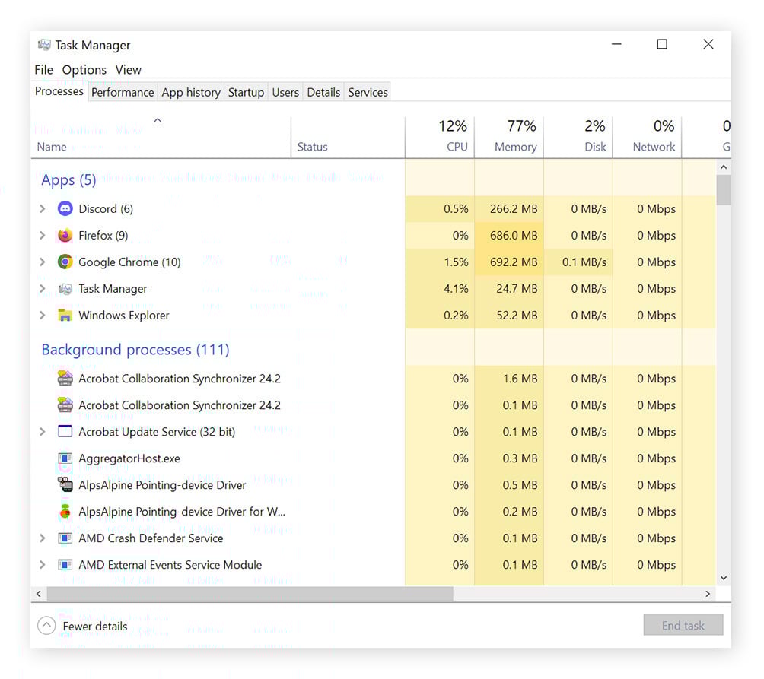
Task: Click the Task Manager process icon
Action: (64, 288)
